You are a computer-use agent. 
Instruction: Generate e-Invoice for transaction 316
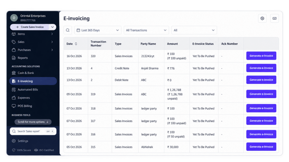(261, 134)
